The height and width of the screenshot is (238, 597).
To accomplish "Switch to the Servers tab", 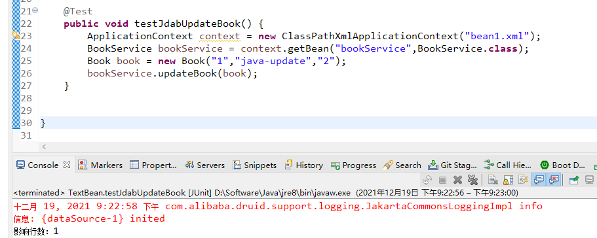I will 205,165.
